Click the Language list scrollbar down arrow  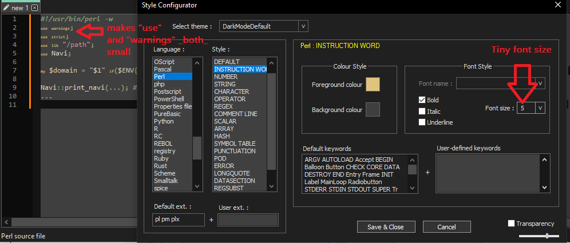[x=197, y=186]
